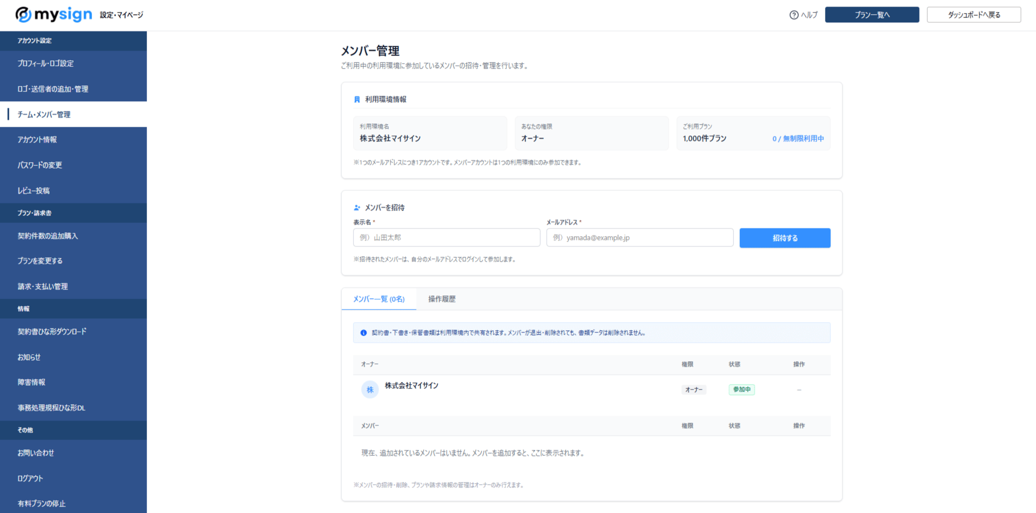Image resolution: width=1036 pixels, height=513 pixels.
Task: Click the 参加中 status badge
Action: pyautogui.click(x=741, y=390)
